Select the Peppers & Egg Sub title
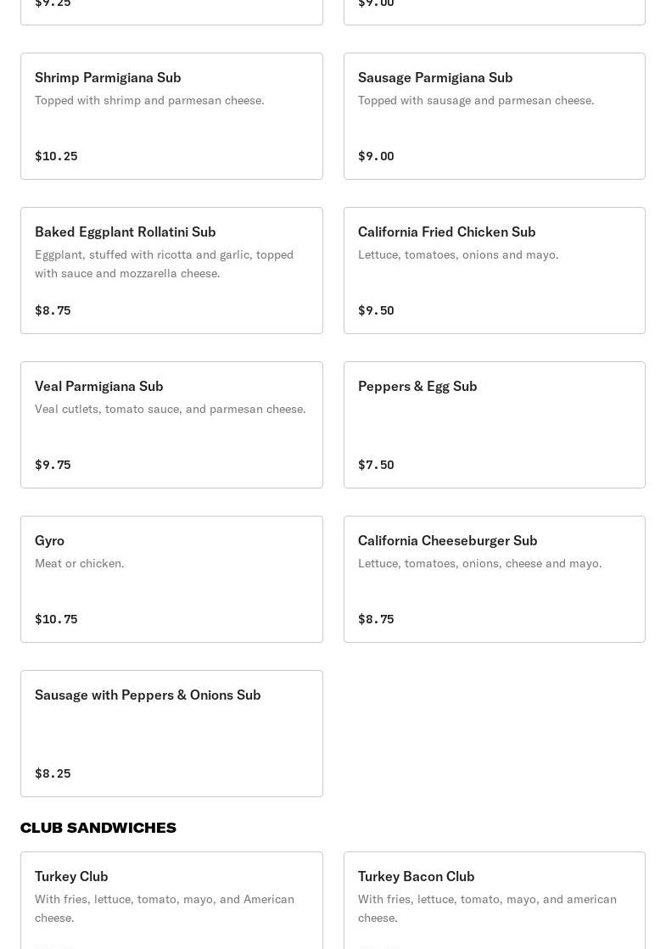The image size is (666, 949). pos(417,386)
